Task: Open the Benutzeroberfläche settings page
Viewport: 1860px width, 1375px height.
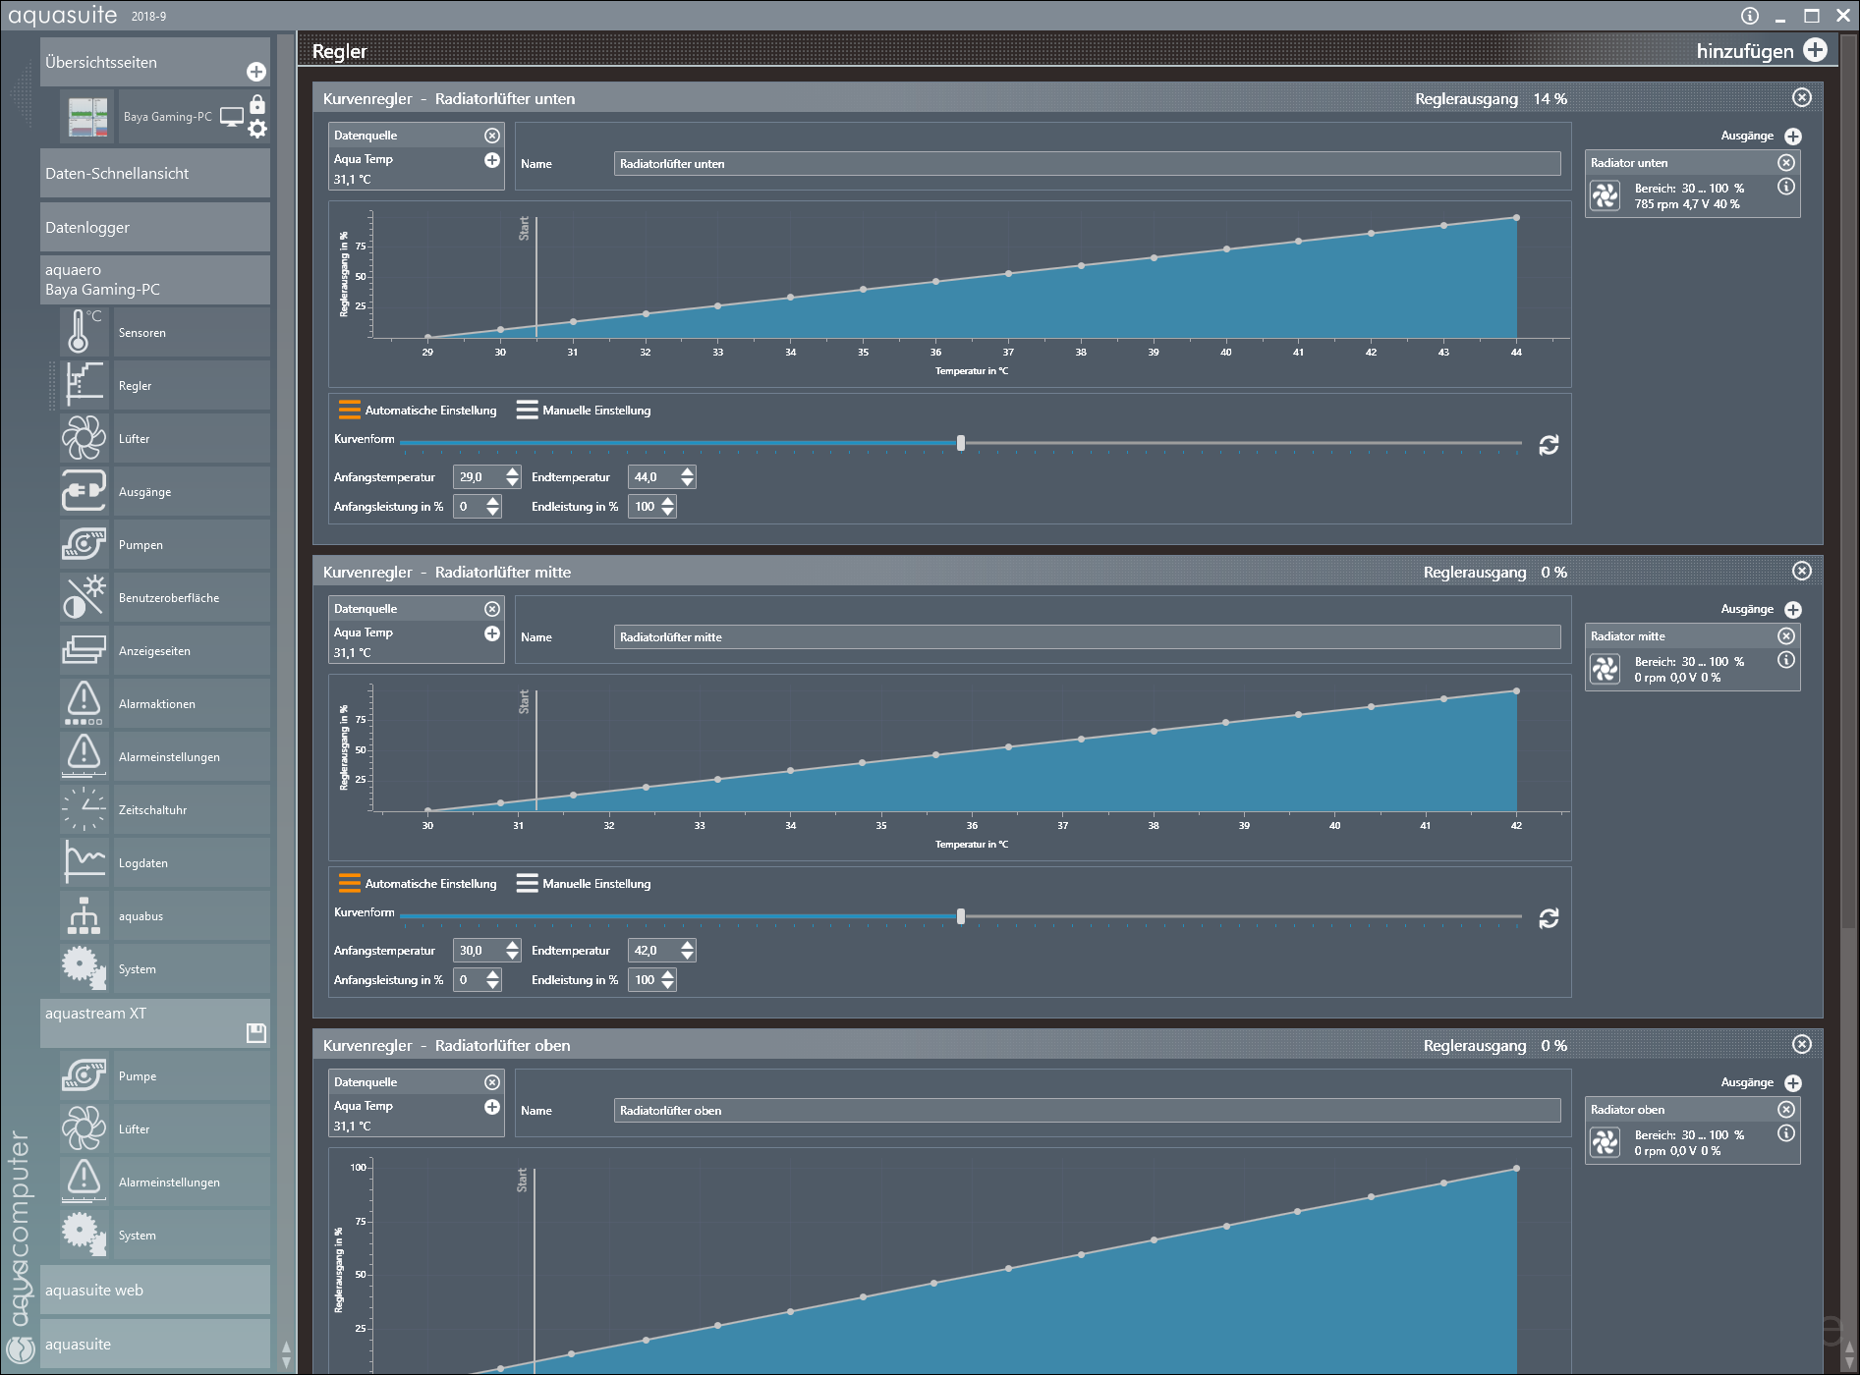Action: point(164,597)
